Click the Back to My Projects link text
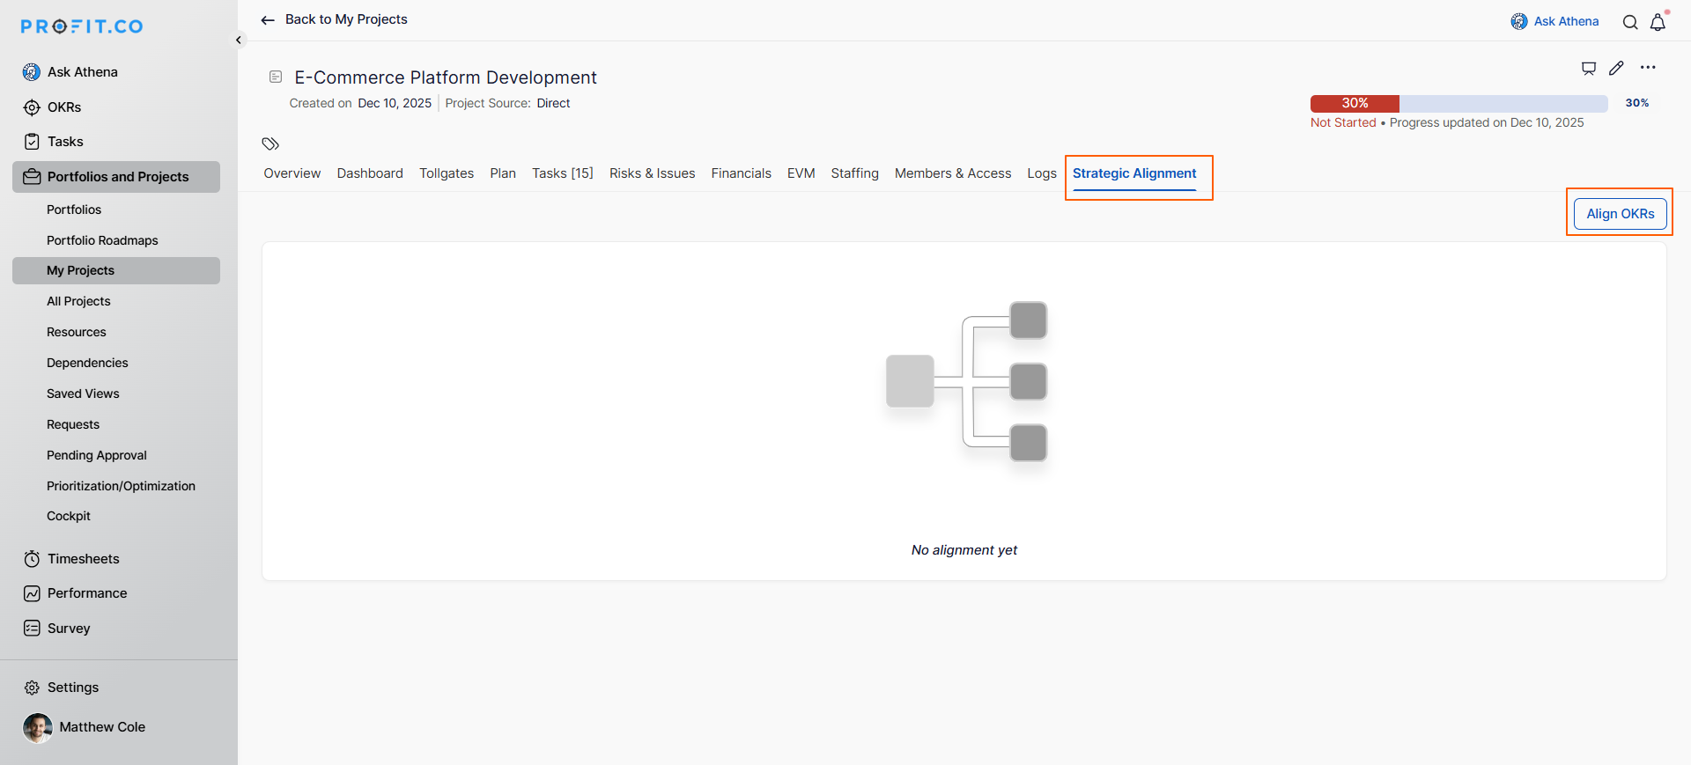Viewport: 1691px width, 765px height. 346,19
